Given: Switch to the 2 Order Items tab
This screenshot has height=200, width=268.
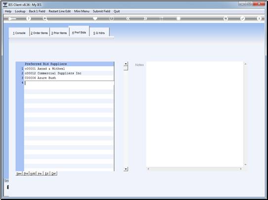Looking at the screenshot, I should tap(40, 33).
